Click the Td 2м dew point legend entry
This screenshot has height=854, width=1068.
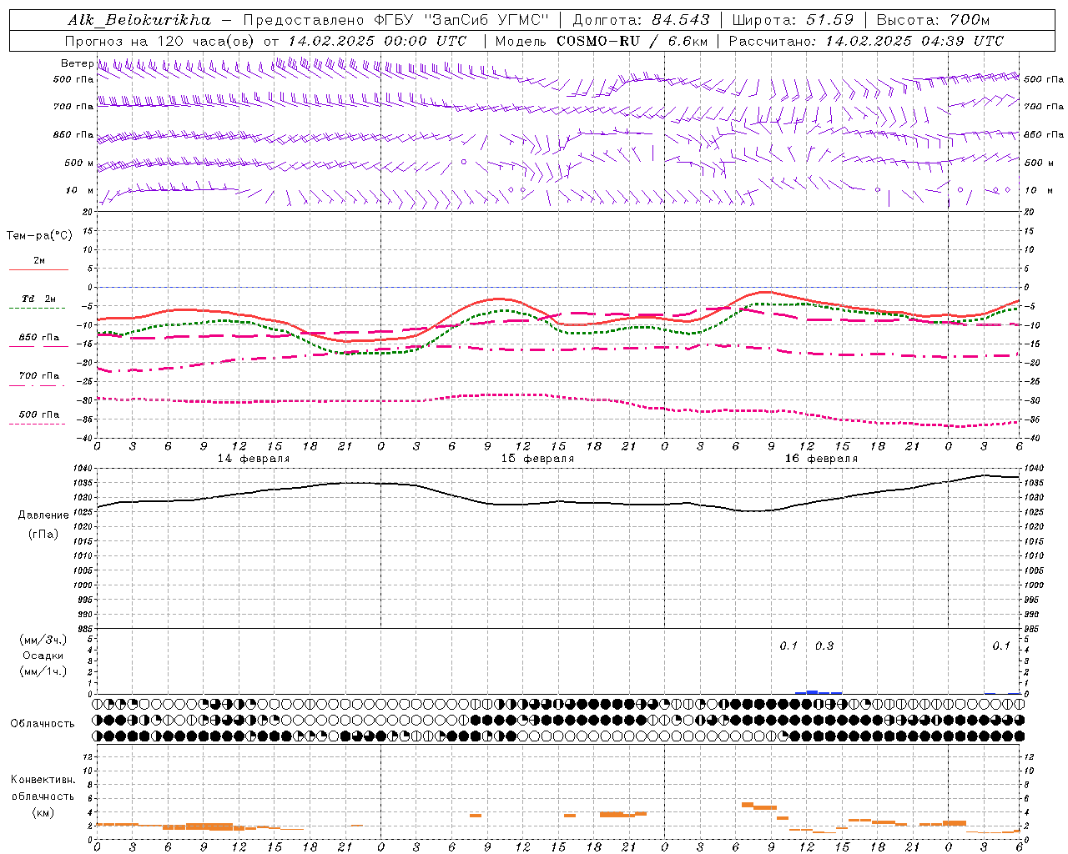[38, 299]
